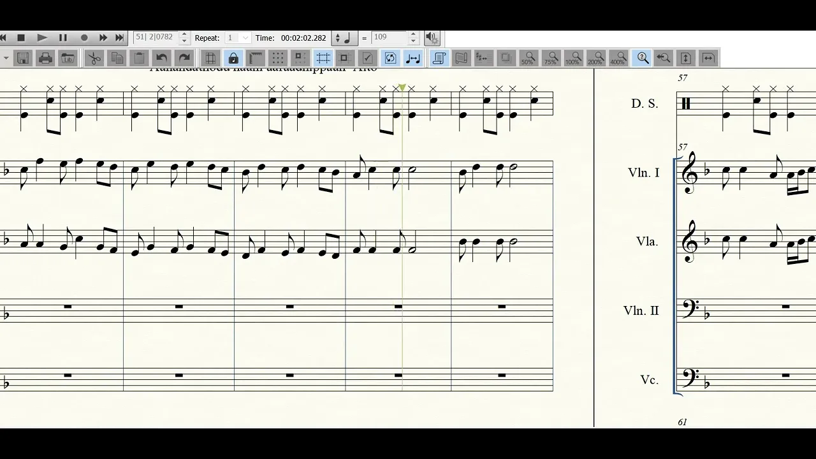Switch to Page View with the book icon

(462, 58)
